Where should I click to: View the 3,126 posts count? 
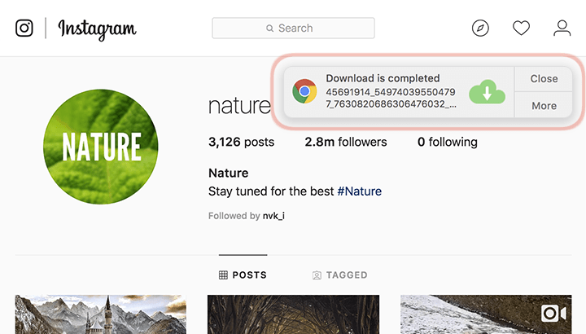click(241, 142)
